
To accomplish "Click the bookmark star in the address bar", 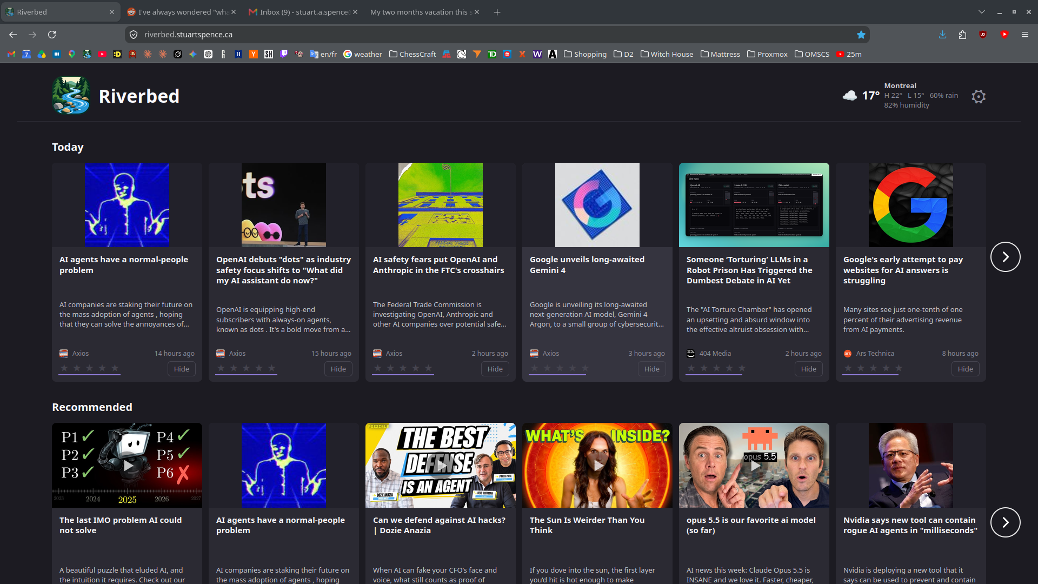I will pos(861,35).
